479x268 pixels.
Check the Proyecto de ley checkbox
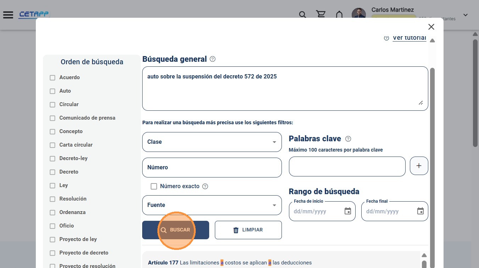pos(52,240)
